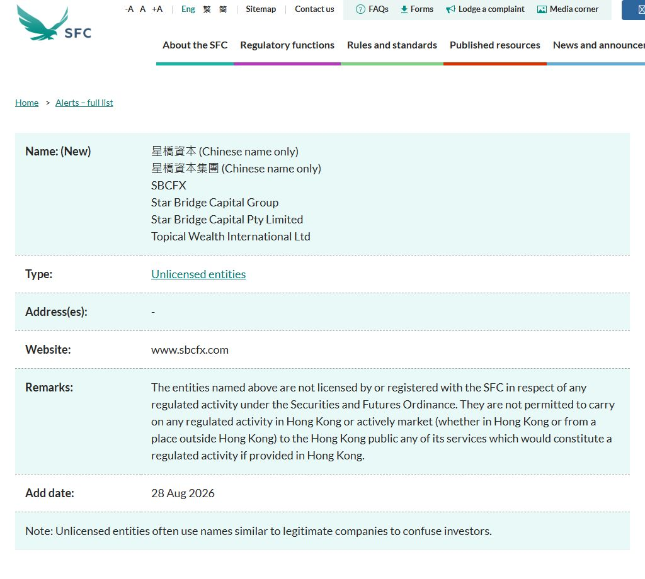Reset font size with plain A
Screen dimensions: 645x579
click(143, 9)
